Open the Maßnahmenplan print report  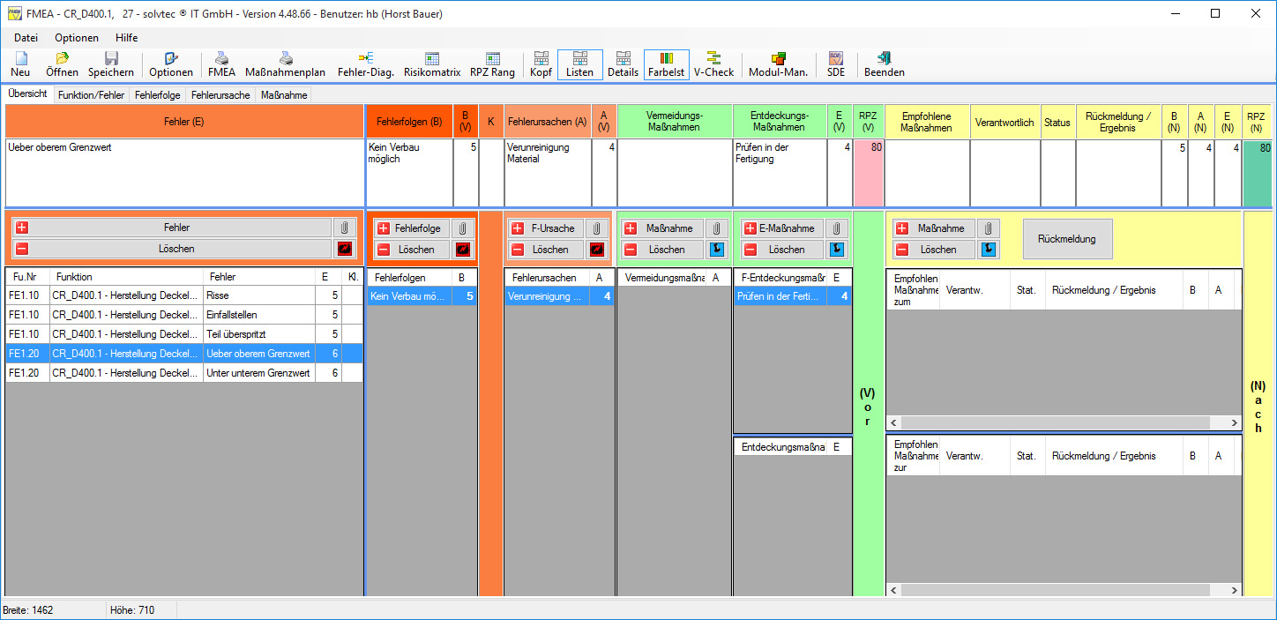point(285,64)
